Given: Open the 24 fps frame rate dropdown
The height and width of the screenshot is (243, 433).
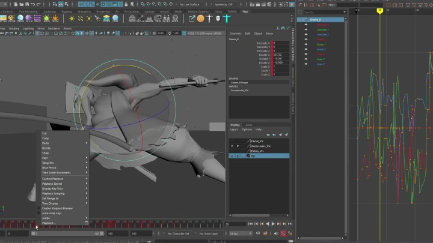Looking at the screenshot, I should (241, 233).
